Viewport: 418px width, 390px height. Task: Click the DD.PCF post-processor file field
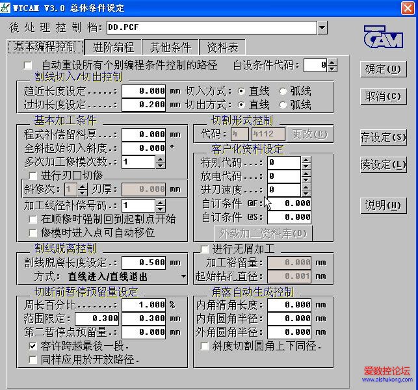pos(212,27)
